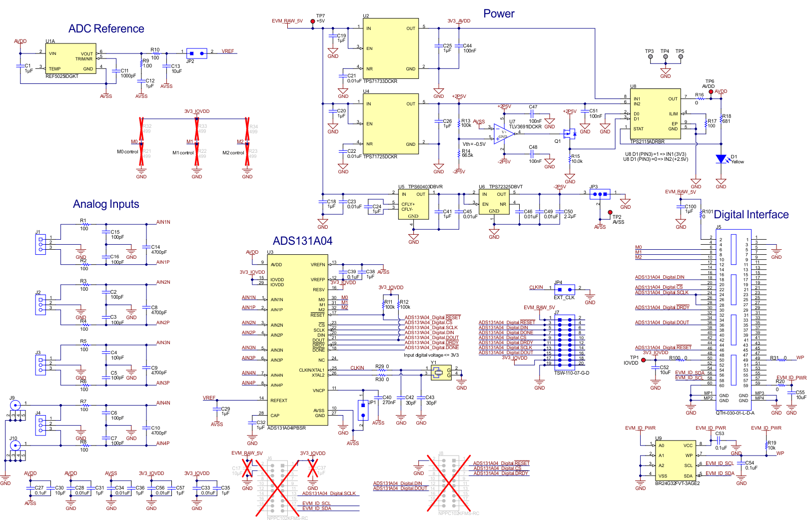Select the R10 100 ohm resistor
807x520 pixels.
pyautogui.click(x=155, y=53)
